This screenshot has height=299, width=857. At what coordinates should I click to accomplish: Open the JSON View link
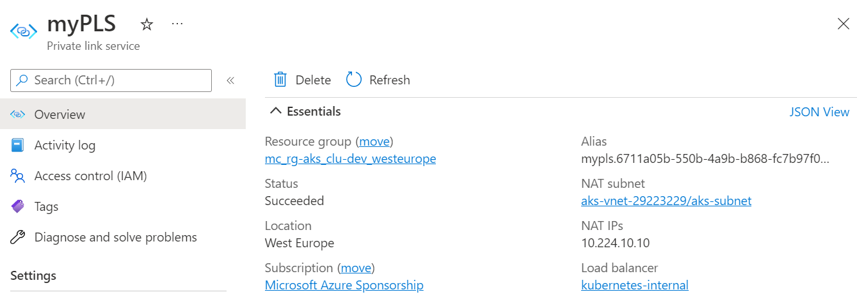pos(819,112)
